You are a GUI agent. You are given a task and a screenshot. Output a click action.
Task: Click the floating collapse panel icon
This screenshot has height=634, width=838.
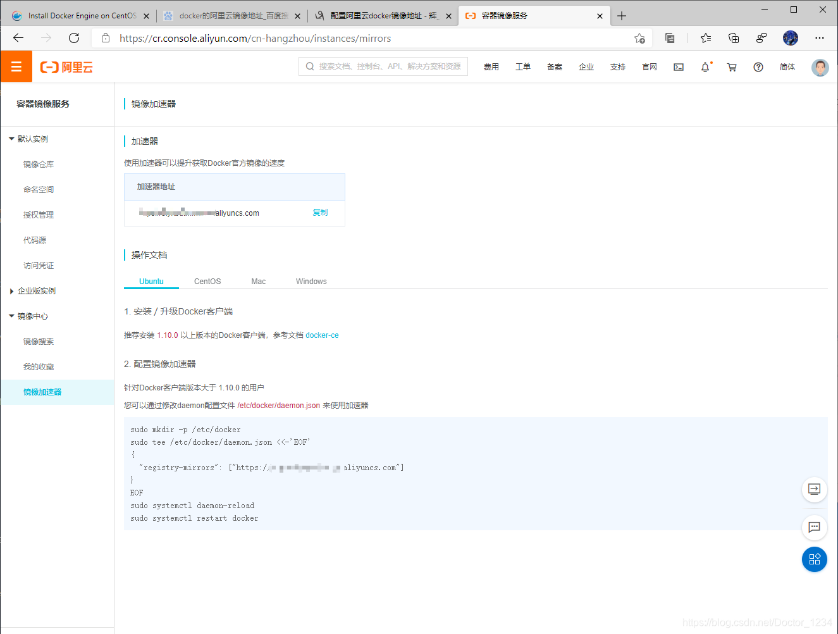tap(815, 489)
